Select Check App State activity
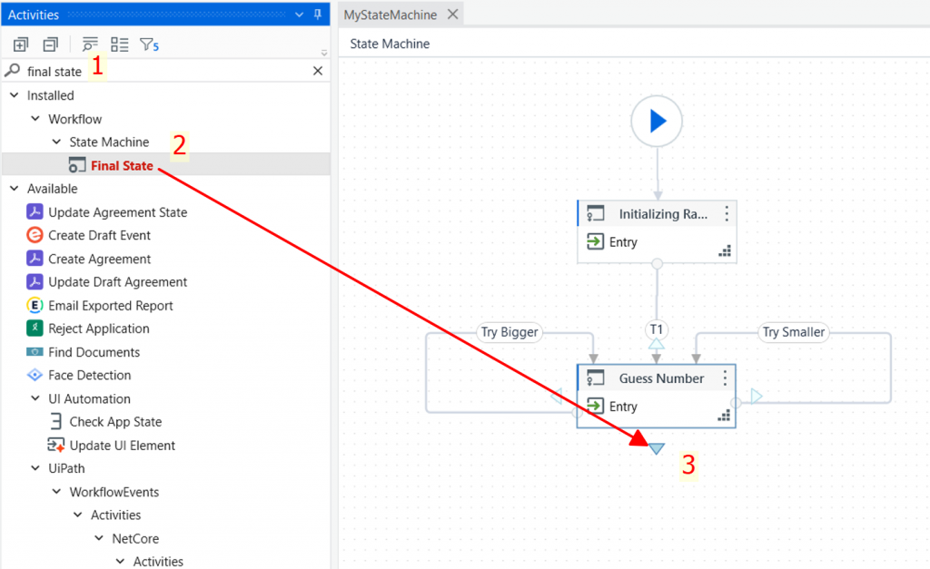The height and width of the screenshot is (569, 930). tap(115, 422)
